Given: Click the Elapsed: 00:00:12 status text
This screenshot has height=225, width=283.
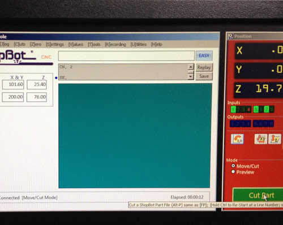Looking at the screenshot, I should (x=187, y=197).
